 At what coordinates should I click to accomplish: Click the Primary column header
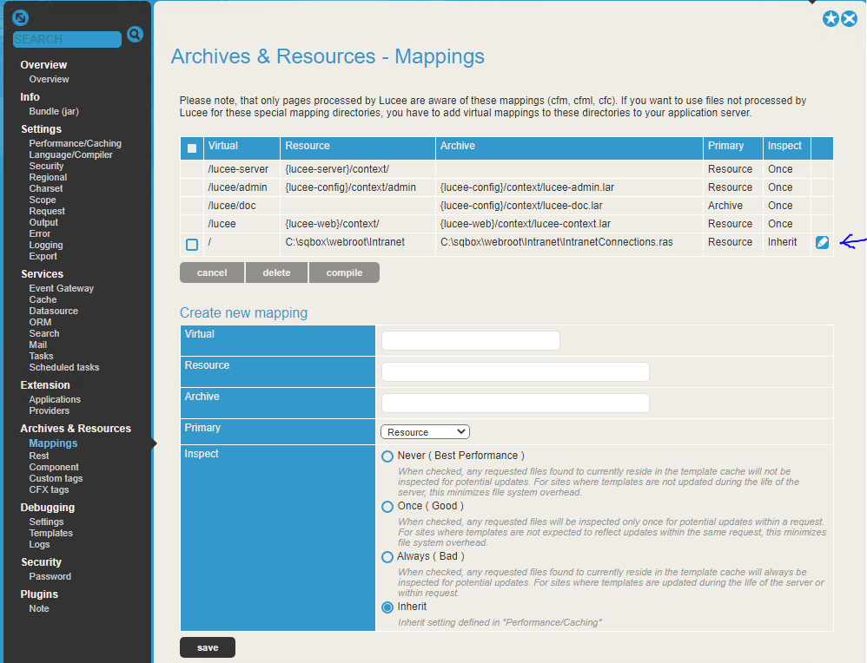pos(732,148)
